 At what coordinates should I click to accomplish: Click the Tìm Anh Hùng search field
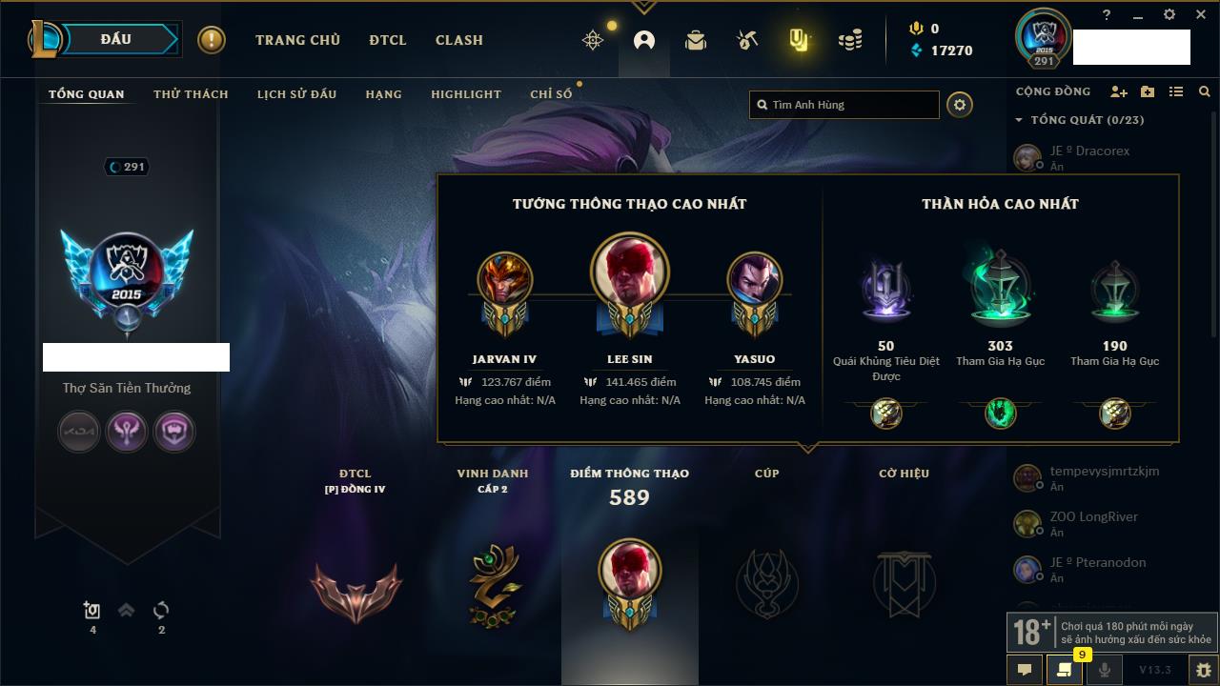click(844, 105)
